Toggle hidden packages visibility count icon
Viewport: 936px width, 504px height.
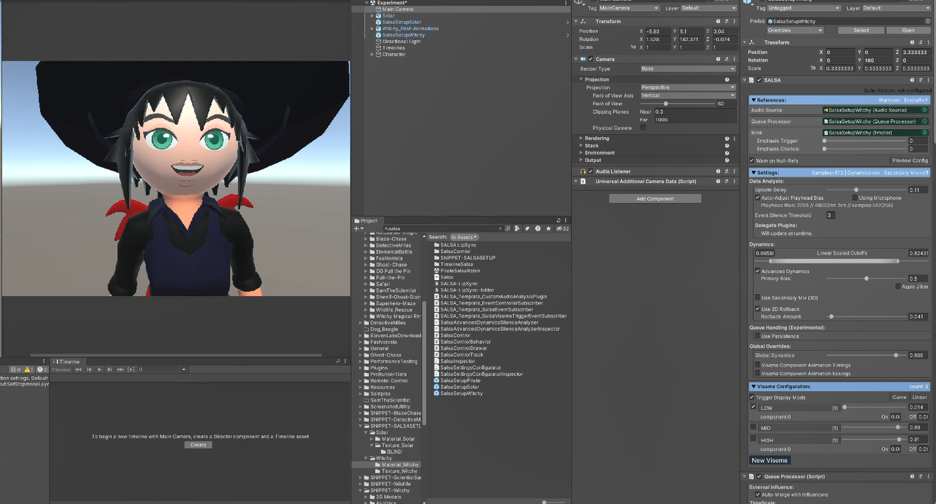pos(561,228)
